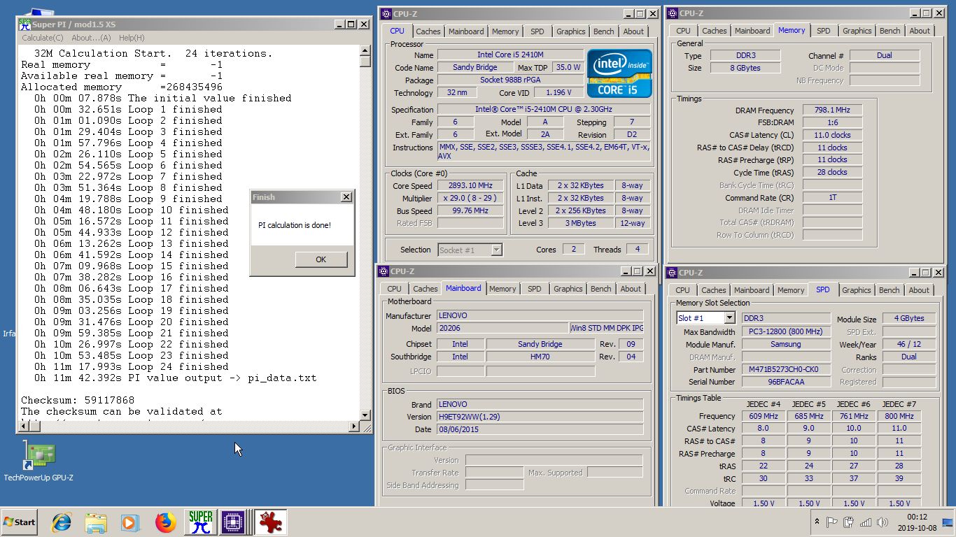Click the Intel Core i5 logo
The height and width of the screenshot is (537, 956).
tap(619, 73)
